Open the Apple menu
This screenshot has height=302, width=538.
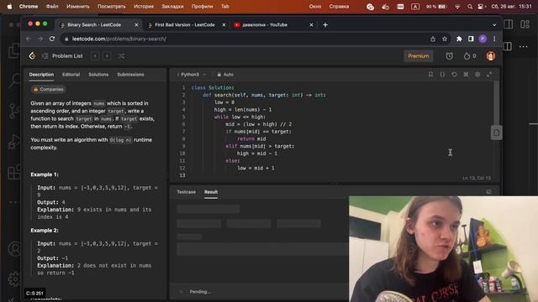pyautogui.click(x=9, y=7)
